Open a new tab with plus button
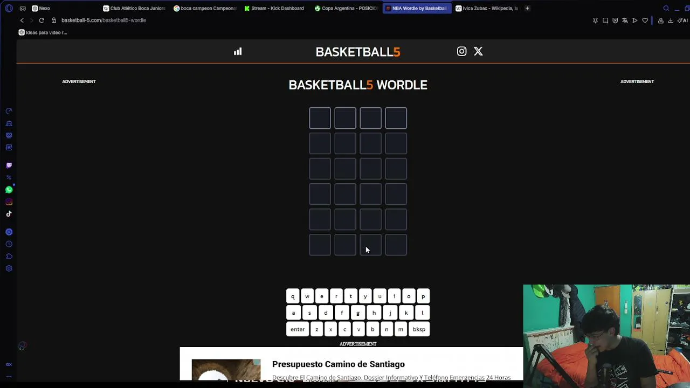Viewport: 690px width, 388px height. (528, 8)
